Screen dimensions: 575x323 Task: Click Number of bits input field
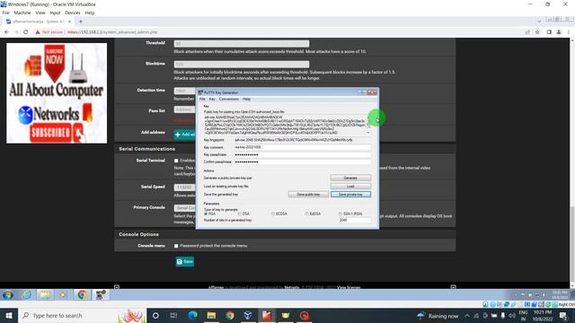tap(355, 220)
